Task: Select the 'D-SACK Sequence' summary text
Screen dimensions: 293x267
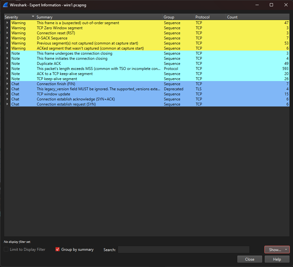Action: (52, 38)
